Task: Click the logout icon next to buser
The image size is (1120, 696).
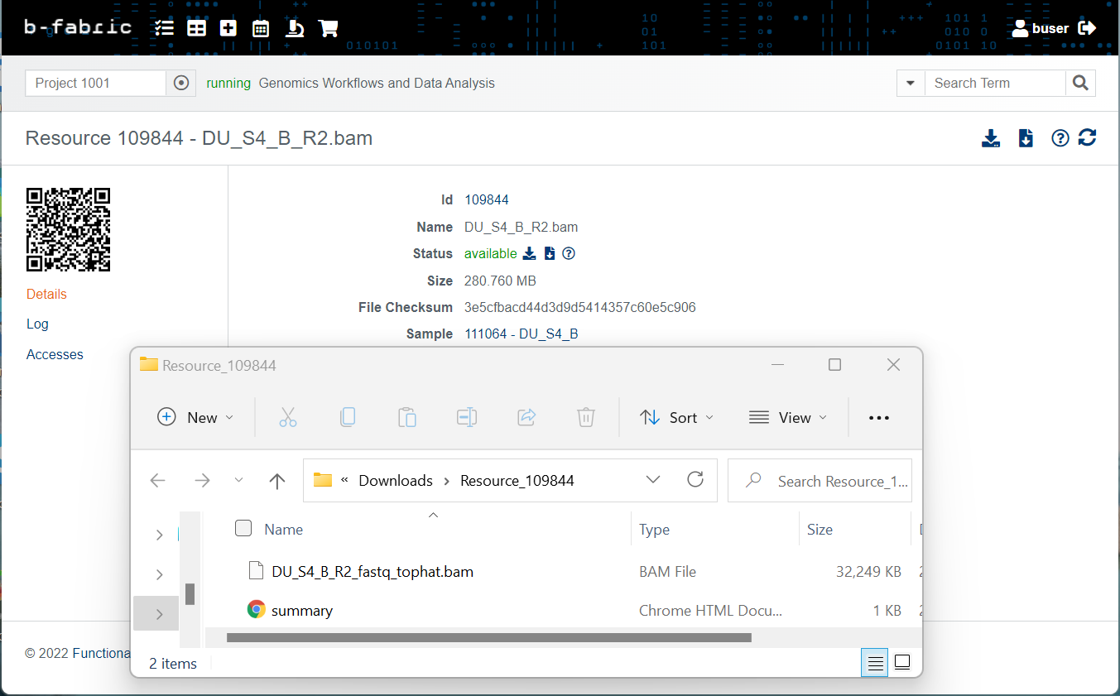Action: pyautogui.click(x=1088, y=28)
